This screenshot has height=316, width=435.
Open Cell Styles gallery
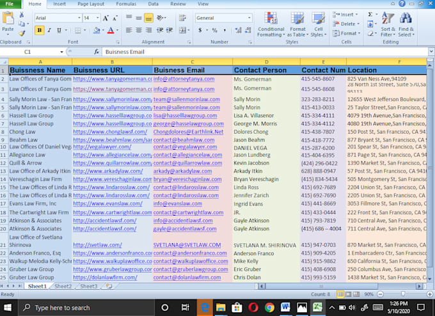[x=318, y=24]
